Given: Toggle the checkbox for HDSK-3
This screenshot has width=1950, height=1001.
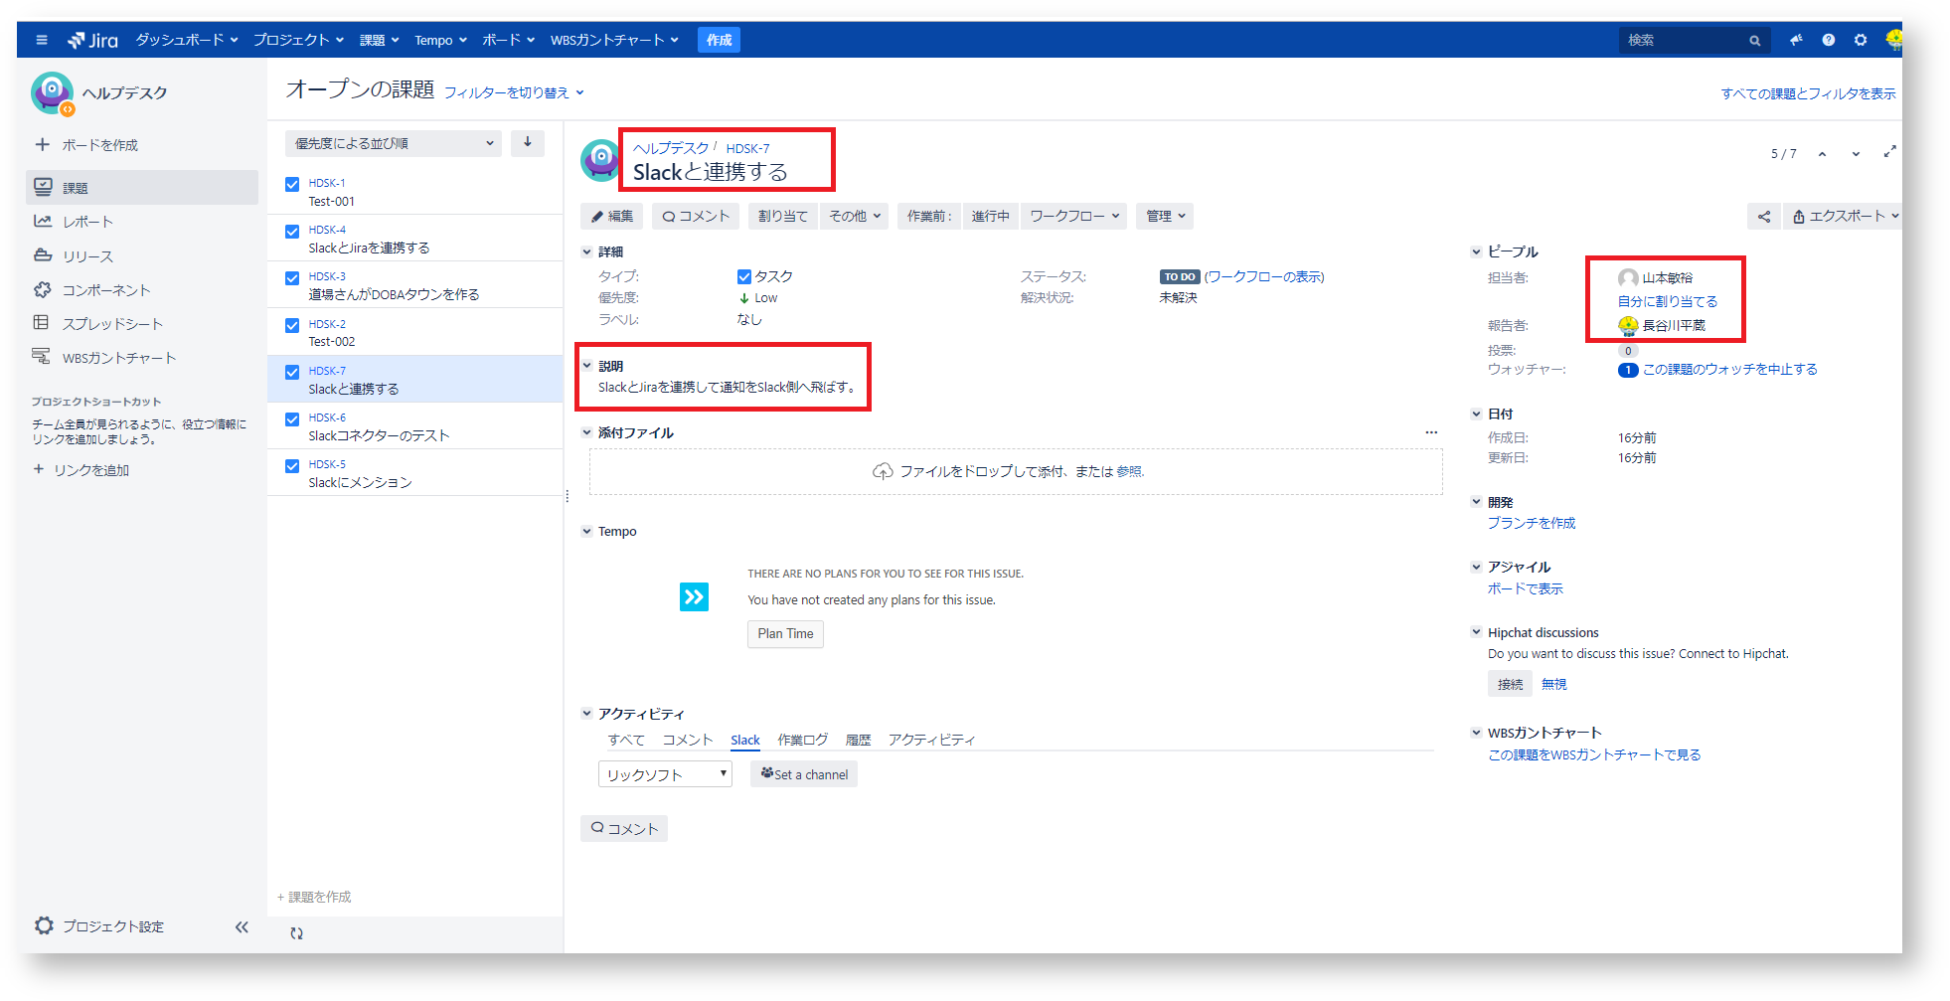Looking at the screenshot, I should [292, 278].
